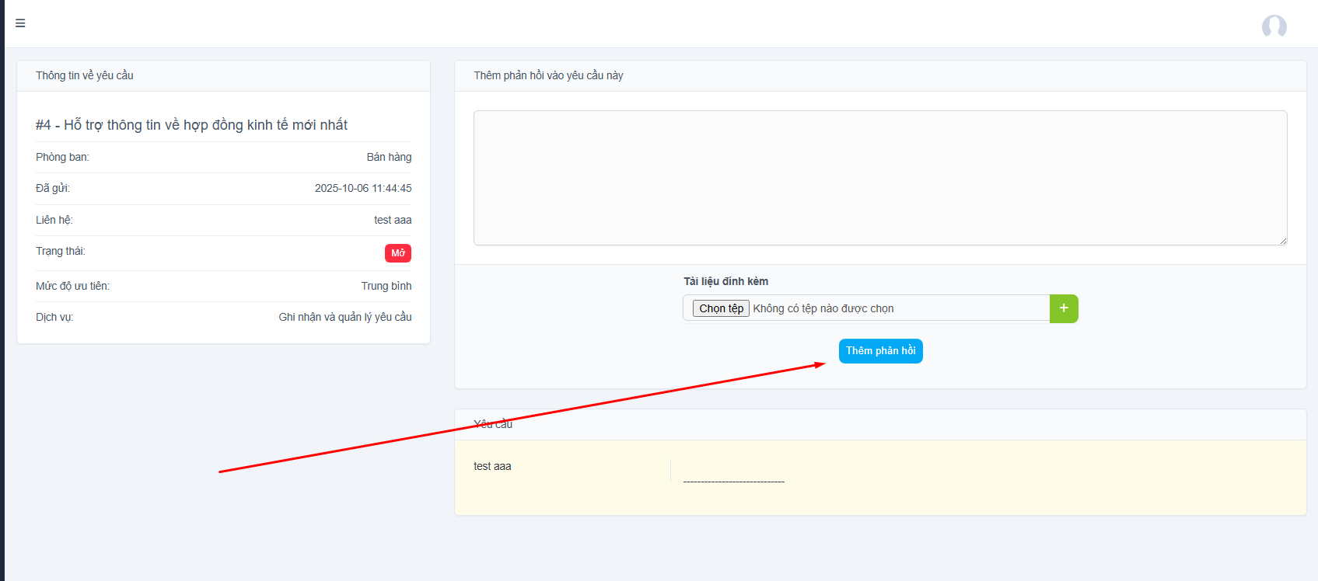This screenshot has height=581, width=1318.
Task: Click the sent date 2025-10-06 11:44:45
Action: pos(363,188)
